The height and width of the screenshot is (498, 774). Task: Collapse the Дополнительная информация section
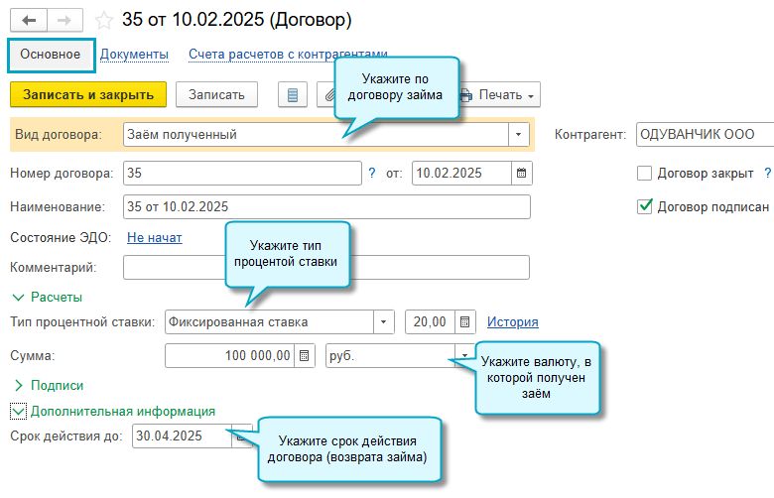18,411
